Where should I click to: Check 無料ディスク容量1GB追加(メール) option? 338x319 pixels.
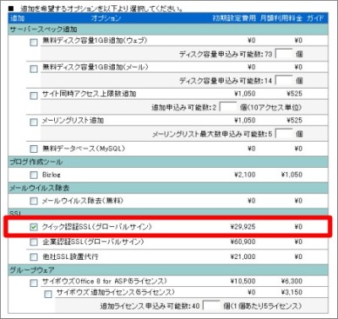point(34,69)
